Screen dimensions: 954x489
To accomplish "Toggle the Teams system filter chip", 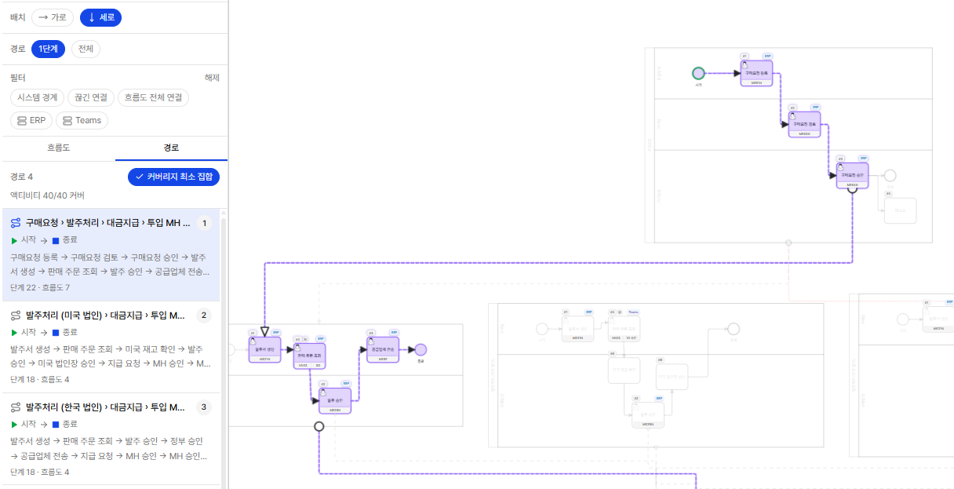I will coord(82,120).
